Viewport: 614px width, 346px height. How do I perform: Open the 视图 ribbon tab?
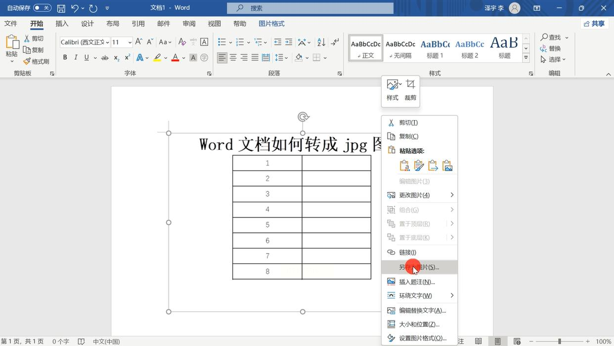(214, 24)
